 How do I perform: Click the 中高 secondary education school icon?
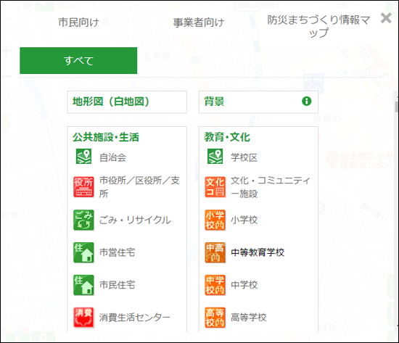pyautogui.click(x=215, y=252)
